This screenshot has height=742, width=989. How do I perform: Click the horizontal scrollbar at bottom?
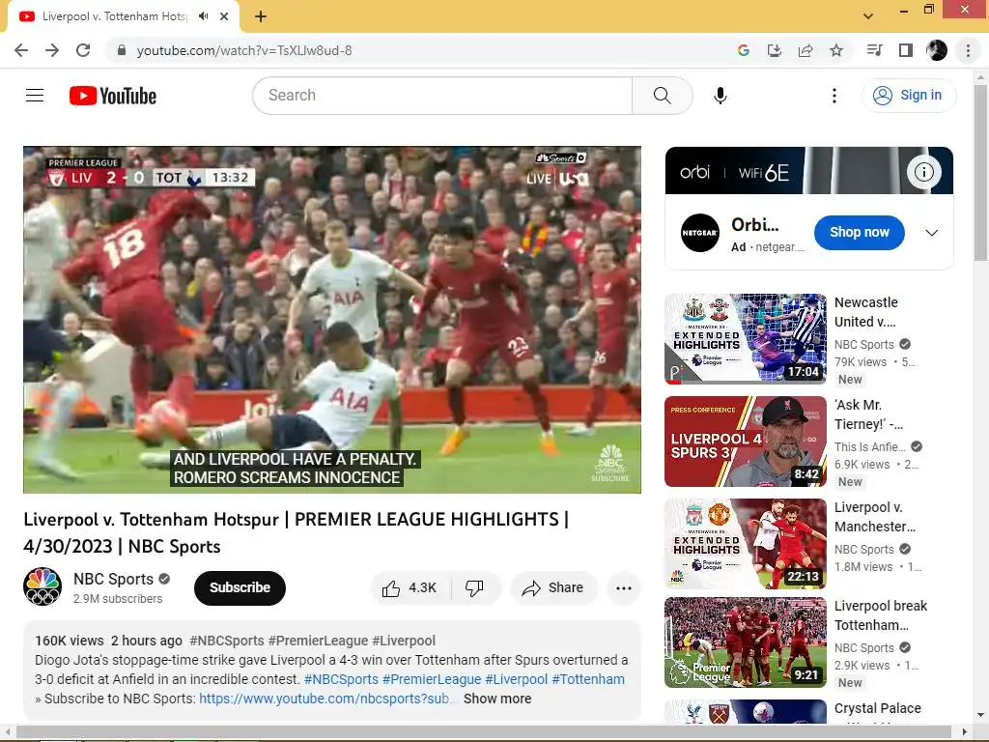coord(483,732)
